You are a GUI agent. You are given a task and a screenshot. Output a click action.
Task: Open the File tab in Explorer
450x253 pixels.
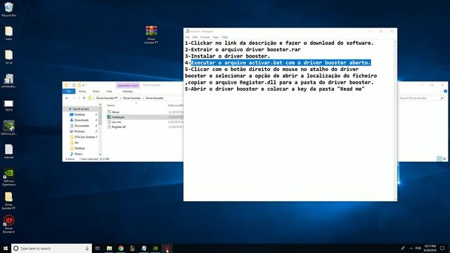pyautogui.click(x=69, y=91)
